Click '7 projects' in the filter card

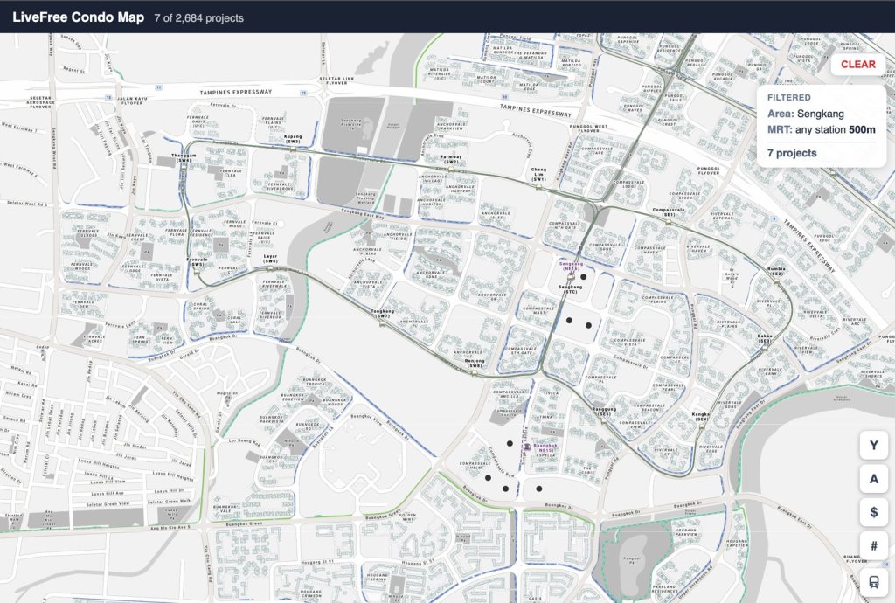coord(792,153)
